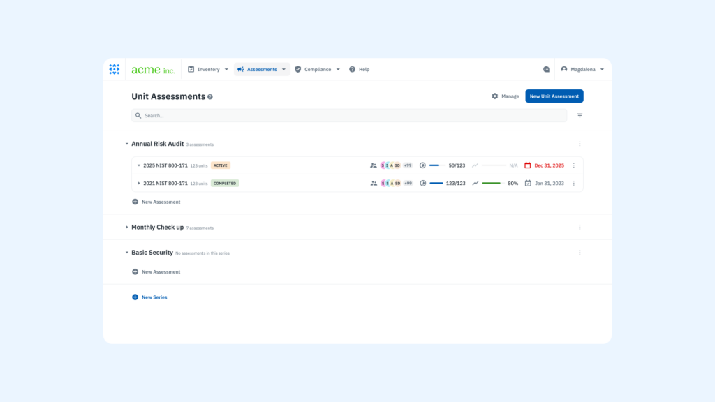Screen dimensions: 715x402
Task: Open the Help menu item
Action: point(360,69)
